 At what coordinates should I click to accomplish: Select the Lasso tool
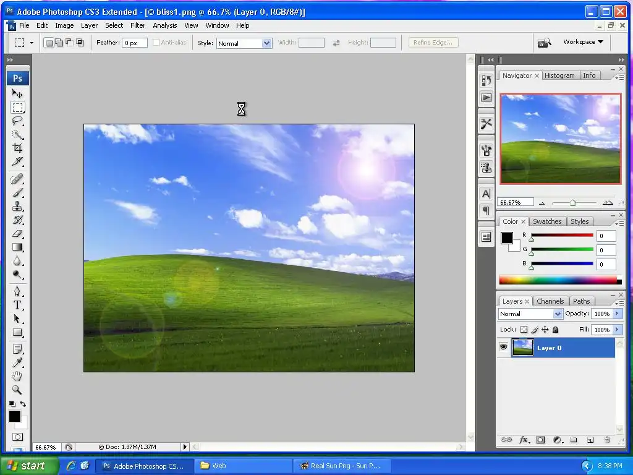click(x=17, y=121)
